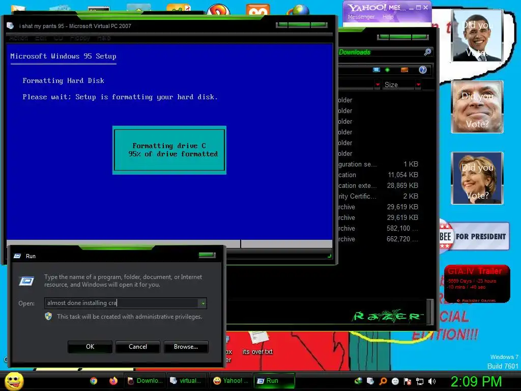Select the archive sized 662,720

378,239
